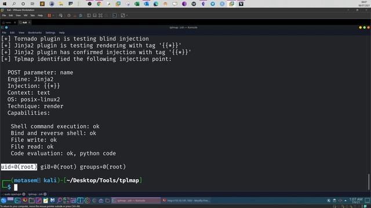The height and width of the screenshot is (208, 371).
Task: Open Windows taskbar search magnifier
Action: [14, 4]
